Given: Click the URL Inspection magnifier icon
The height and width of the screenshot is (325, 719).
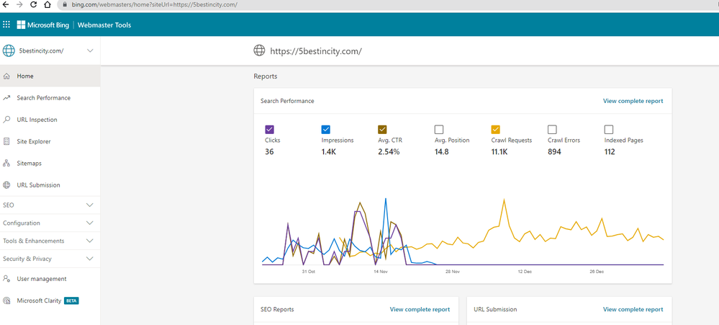Looking at the screenshot, I should coord(6,120).
